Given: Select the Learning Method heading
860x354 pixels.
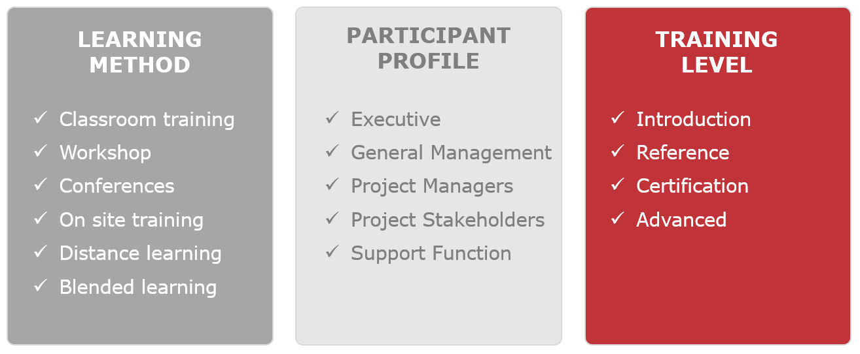Looking at the screenshot, I should click(x=140, y=52).
